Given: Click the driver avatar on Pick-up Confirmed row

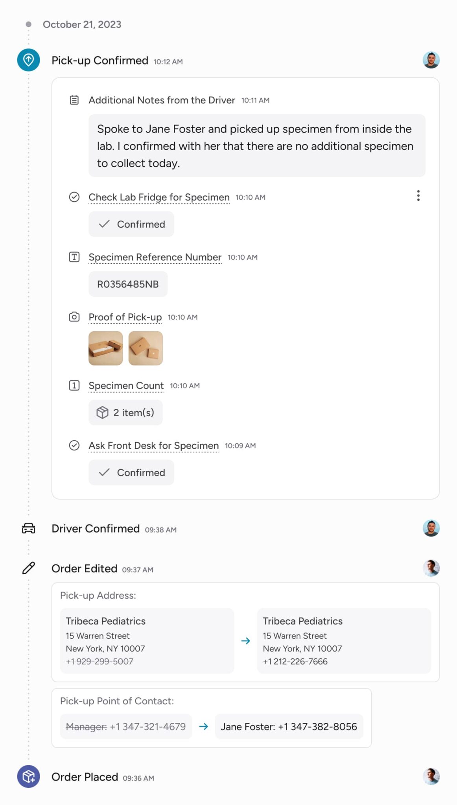Looking at the screenshot, I should coord(431,60).
